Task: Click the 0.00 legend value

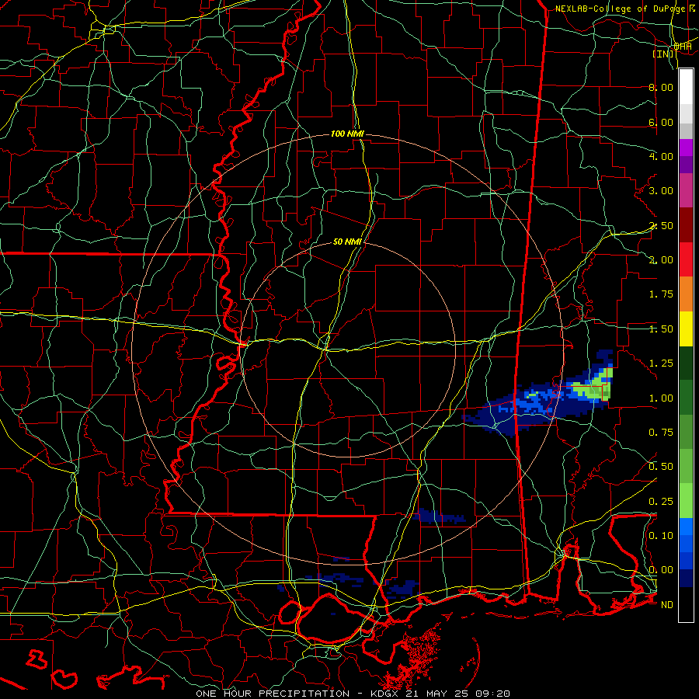Action: click(x=661, y=570)
